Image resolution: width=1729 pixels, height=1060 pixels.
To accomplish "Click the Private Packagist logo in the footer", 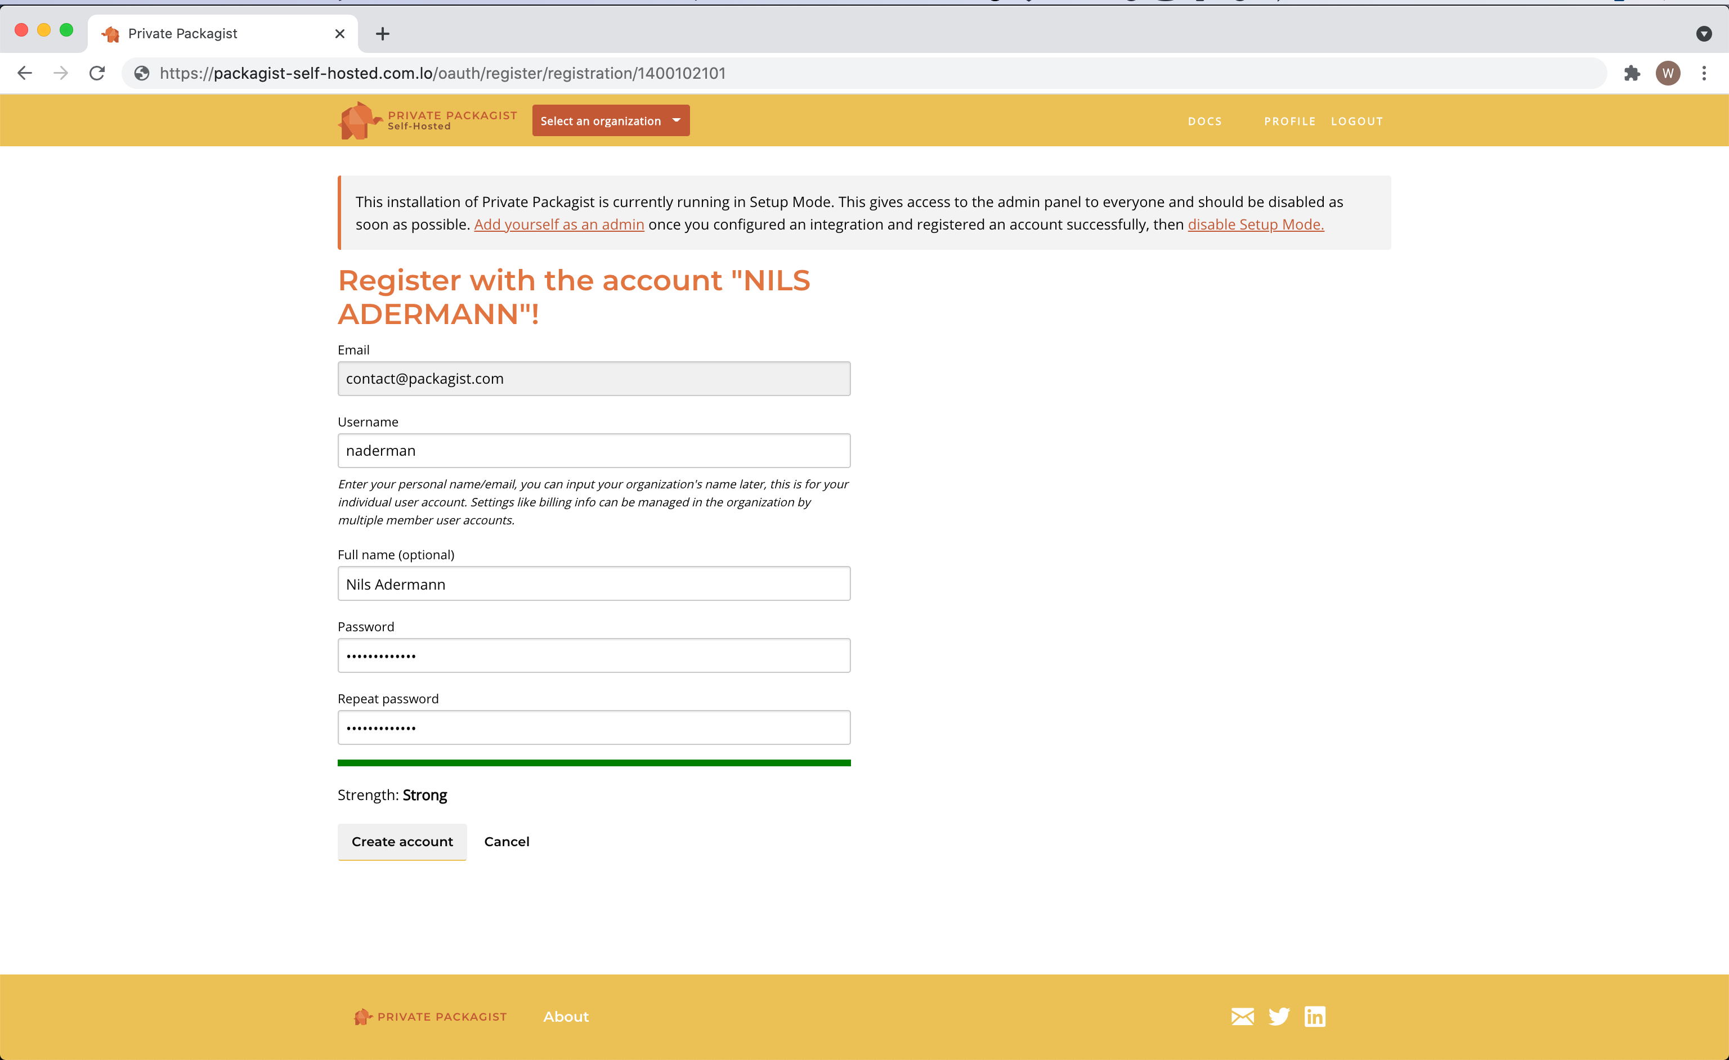I will pyautogui.click(x=430, y=1016).
